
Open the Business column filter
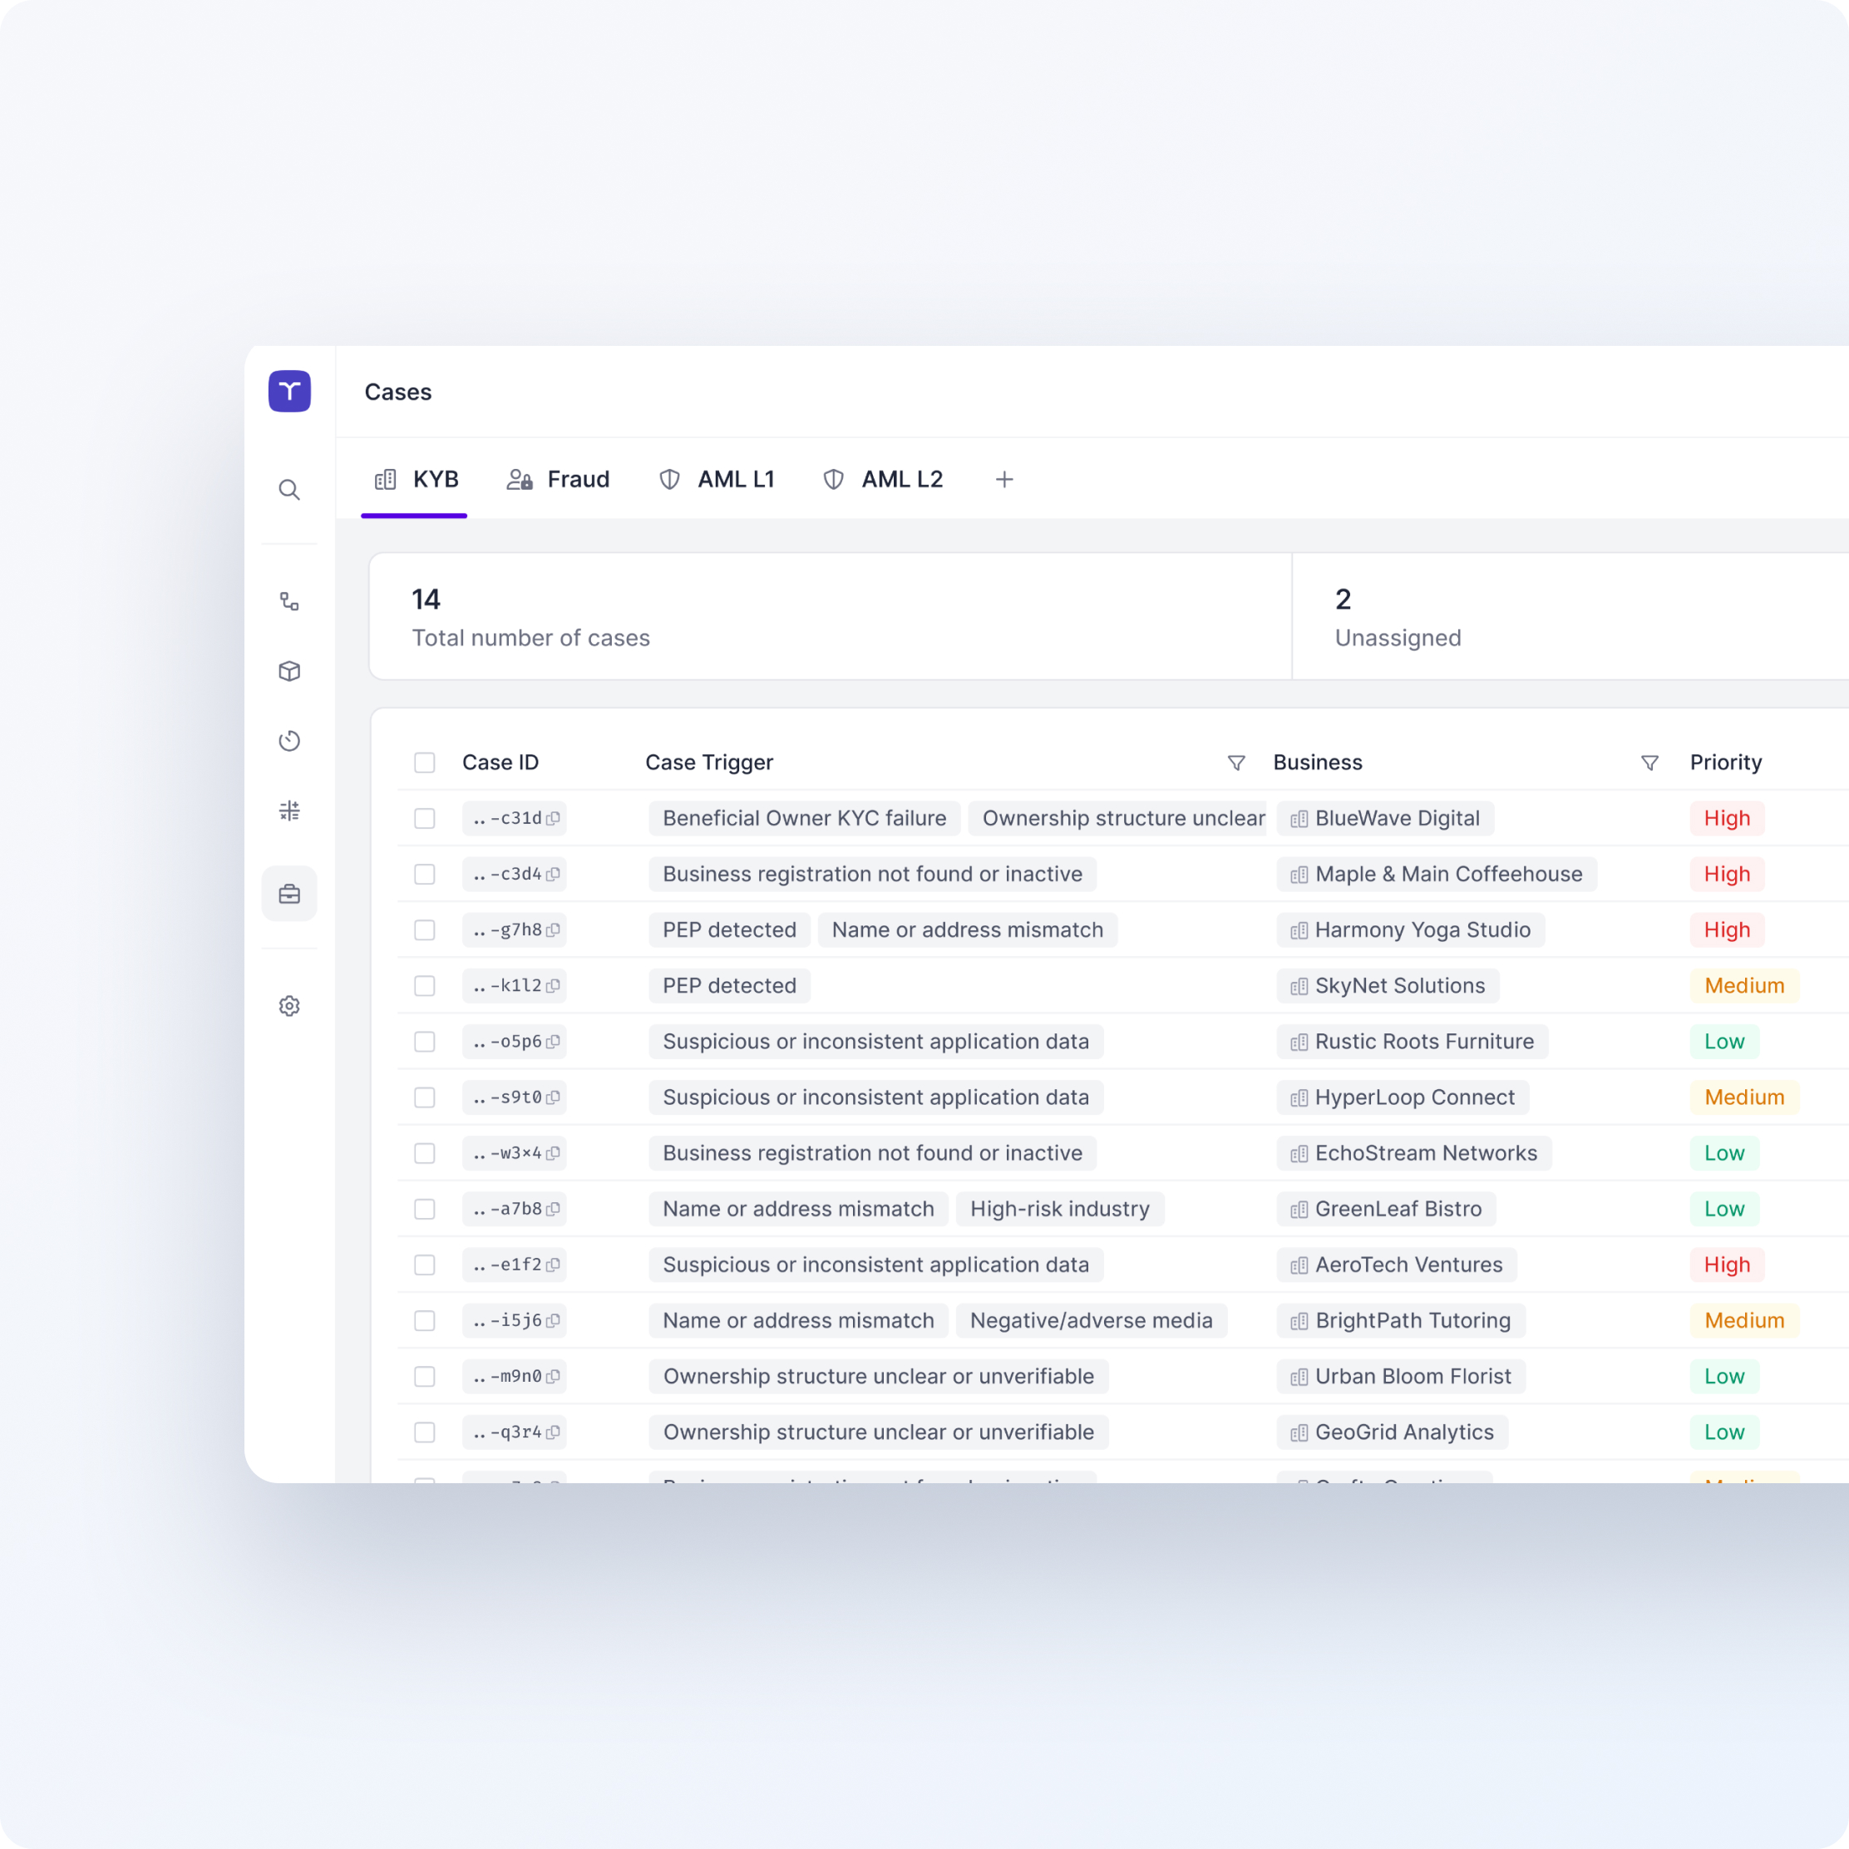[x=1650, y=762]
